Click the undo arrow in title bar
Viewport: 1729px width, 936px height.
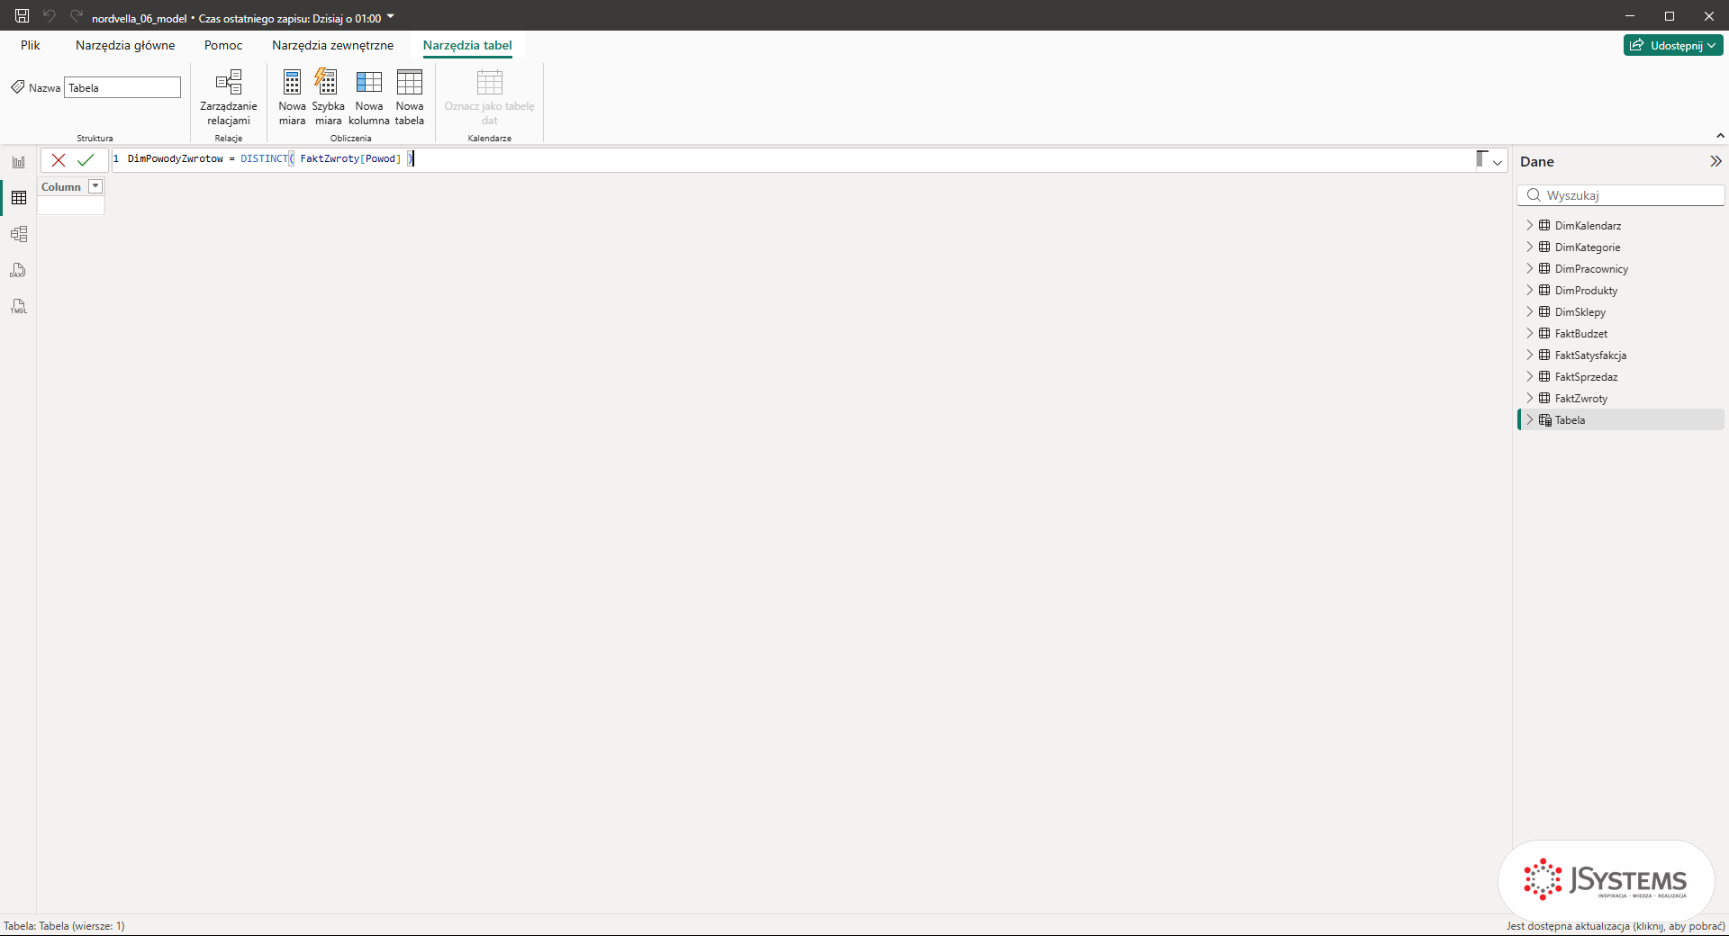[50, 16]
